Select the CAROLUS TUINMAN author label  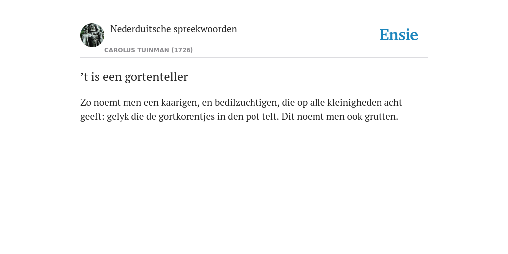[x=136, y=50]
